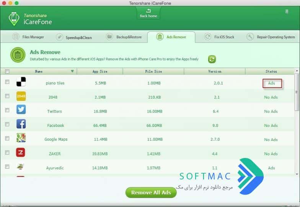Sort by the App Size column header
300x207 pixels.
coord(100,71)
